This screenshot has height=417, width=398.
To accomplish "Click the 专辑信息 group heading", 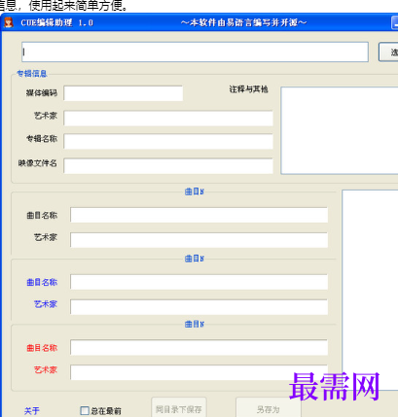I will tap(32, 74).
